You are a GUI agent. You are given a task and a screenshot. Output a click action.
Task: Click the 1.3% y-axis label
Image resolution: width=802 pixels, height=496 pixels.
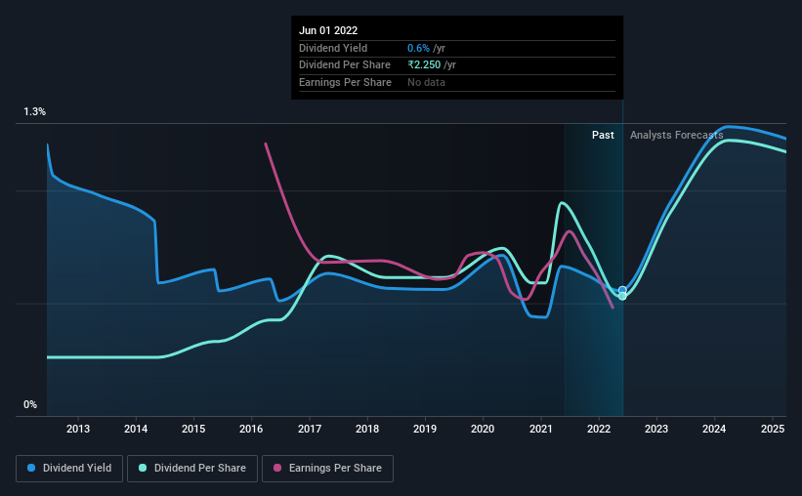coord(35,111)
